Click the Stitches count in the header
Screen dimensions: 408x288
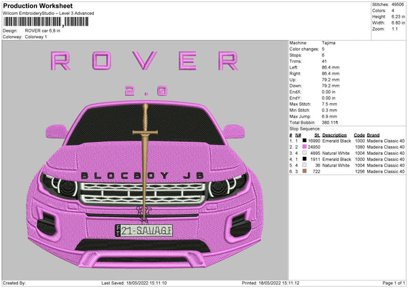pyautogui.click(x=398, y=5)
